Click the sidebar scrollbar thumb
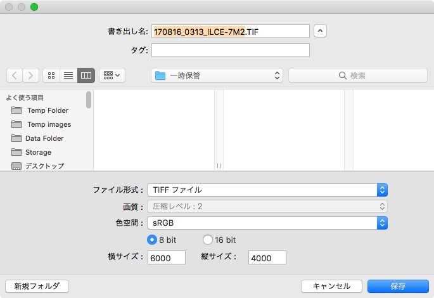 pos(89,100)
